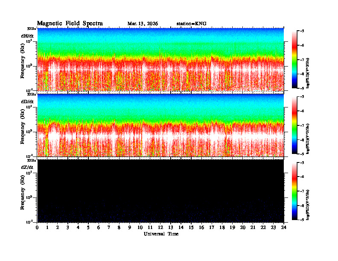
Task: Click hour tick label 3 on time axis
Action: tap(68, 227)
